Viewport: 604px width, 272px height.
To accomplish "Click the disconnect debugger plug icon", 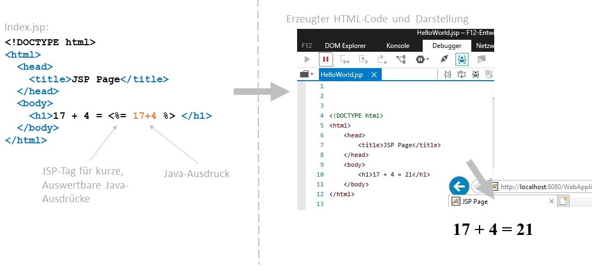I will pos(443,59).
